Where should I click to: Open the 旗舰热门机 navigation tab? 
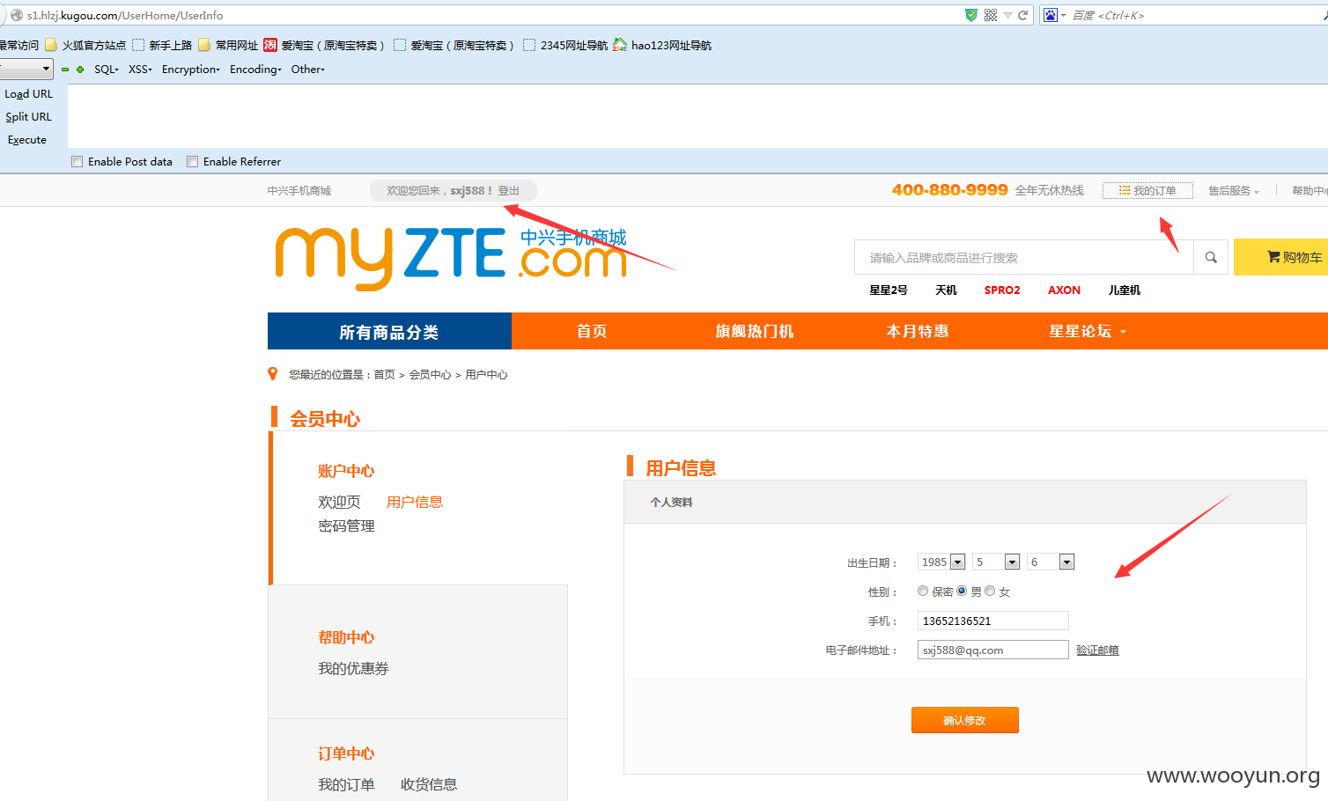coord(754,332)
